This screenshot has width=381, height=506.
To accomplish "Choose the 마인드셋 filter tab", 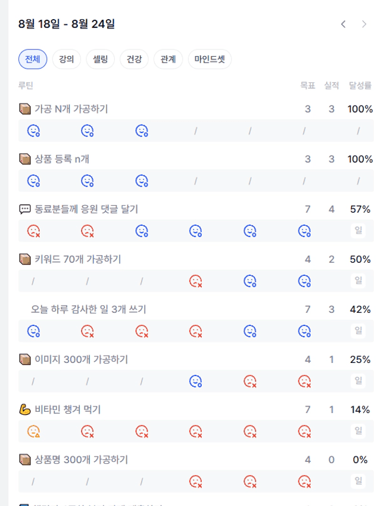I will coord(210,59).
